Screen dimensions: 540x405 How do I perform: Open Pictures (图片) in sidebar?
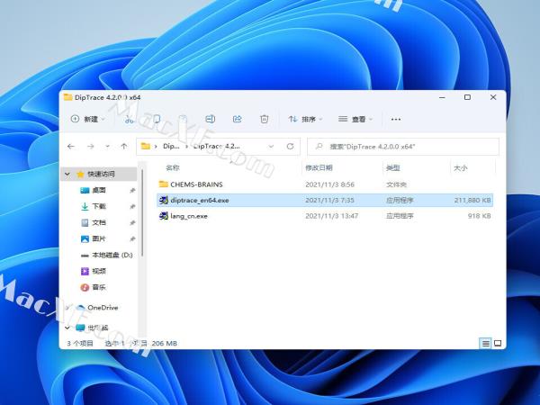[x=99, y=238]
